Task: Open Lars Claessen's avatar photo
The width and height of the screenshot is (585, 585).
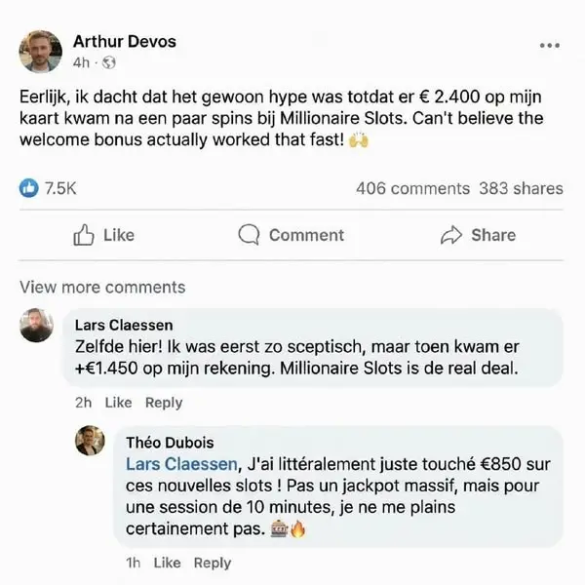Action: (36, 326)
